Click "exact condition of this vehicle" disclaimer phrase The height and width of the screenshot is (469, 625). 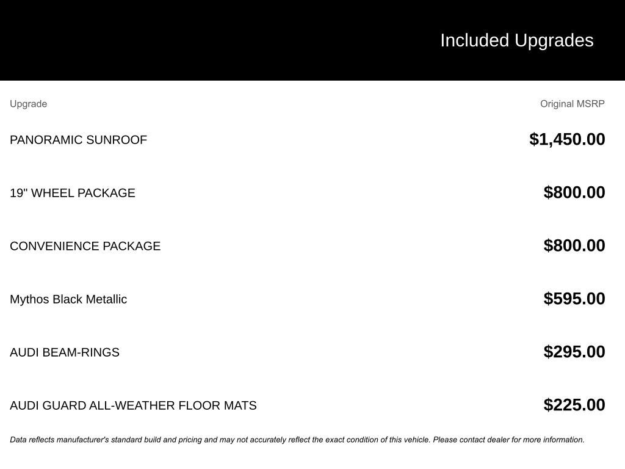(377, 440)
